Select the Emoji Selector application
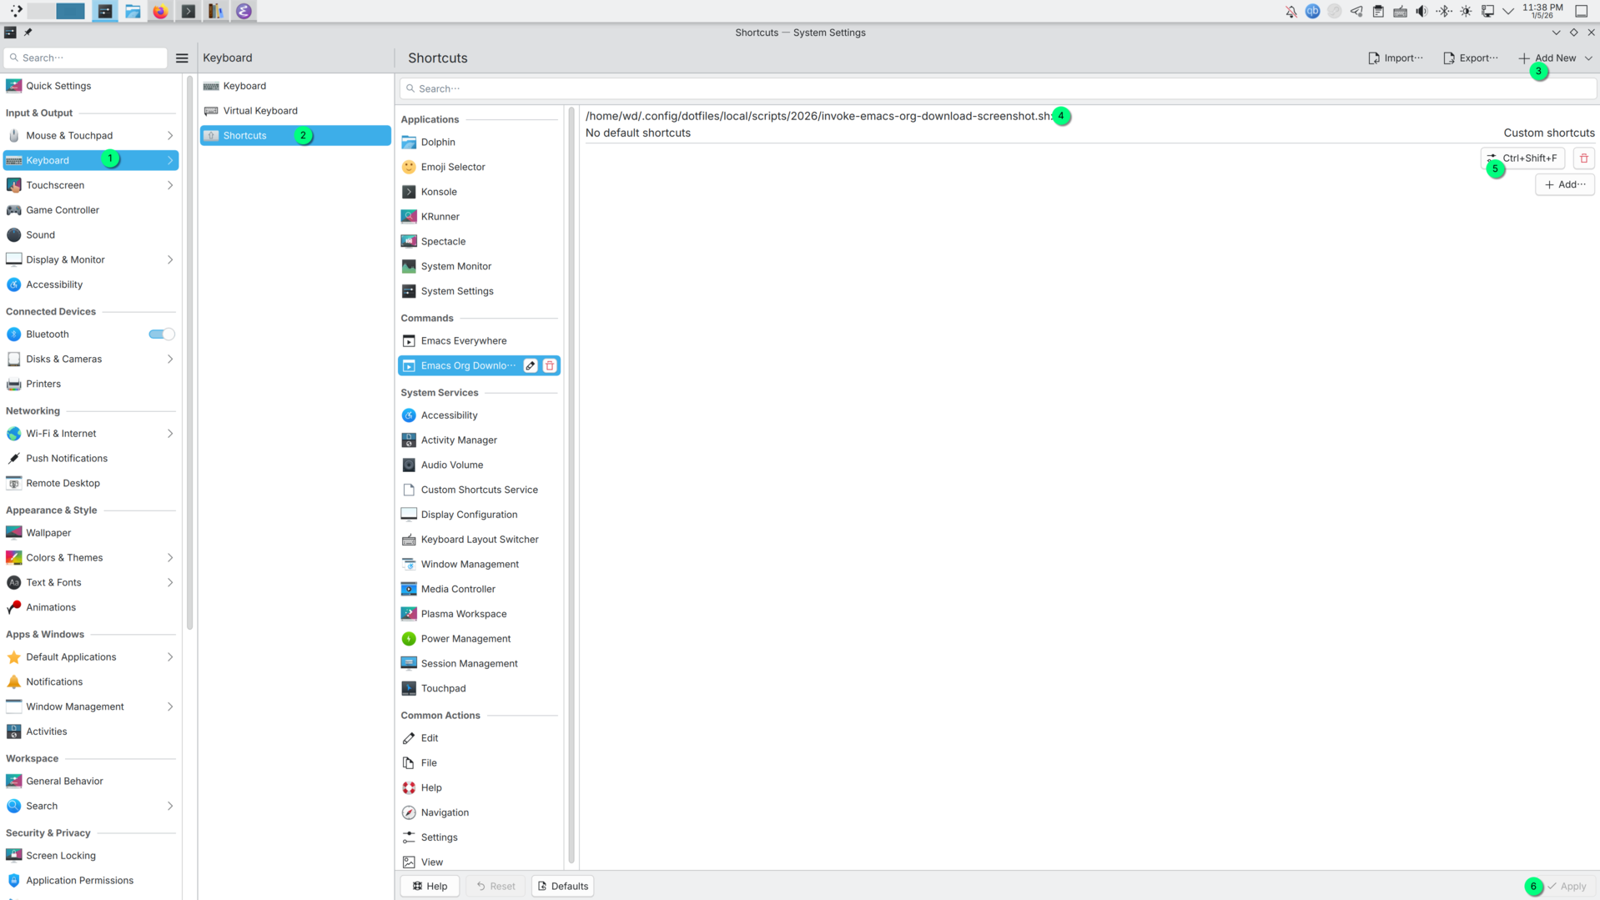The image size is (1600, 900). [452, 167]
